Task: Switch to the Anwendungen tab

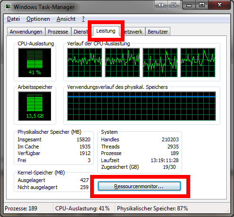Action: (x=26, y=32)
